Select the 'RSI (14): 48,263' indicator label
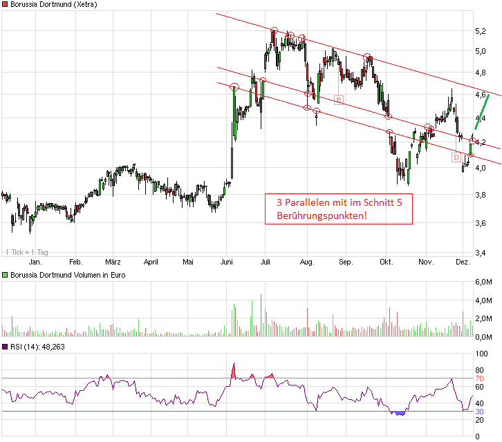The image size is (502, 442). tap(37, 347)
